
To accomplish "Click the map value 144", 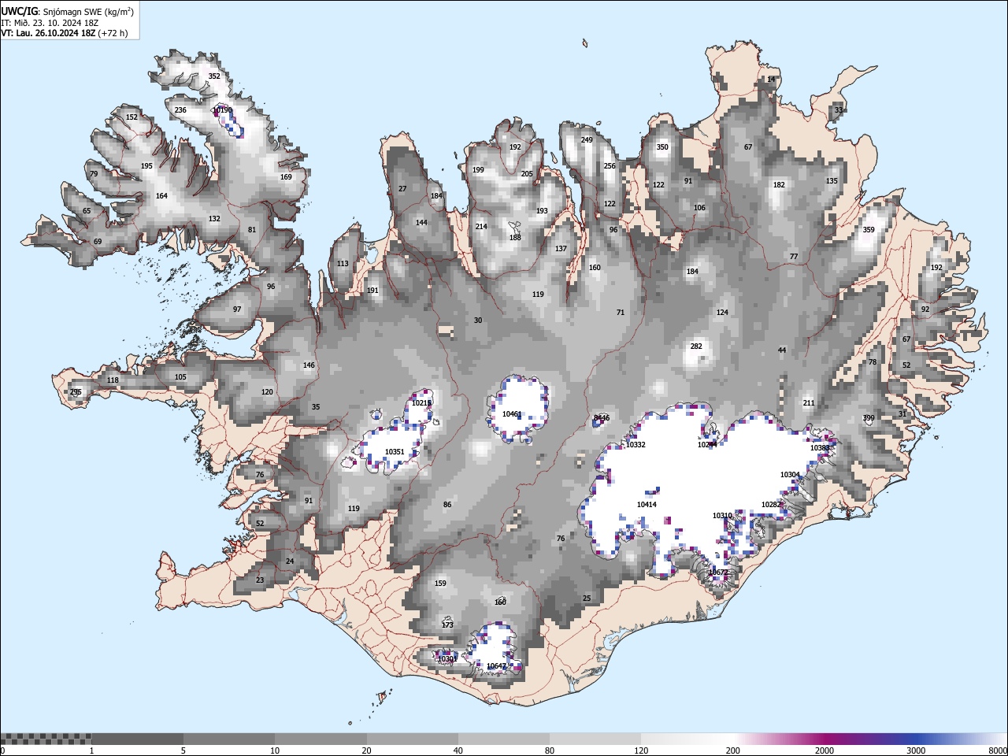I will (421, 223).
